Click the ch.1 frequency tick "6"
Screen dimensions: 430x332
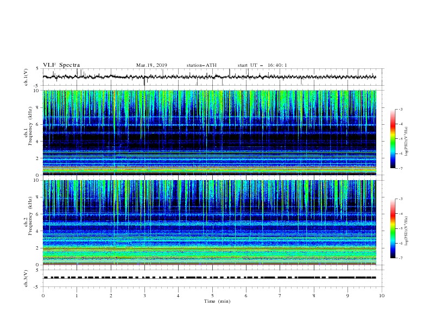point(39,124)
